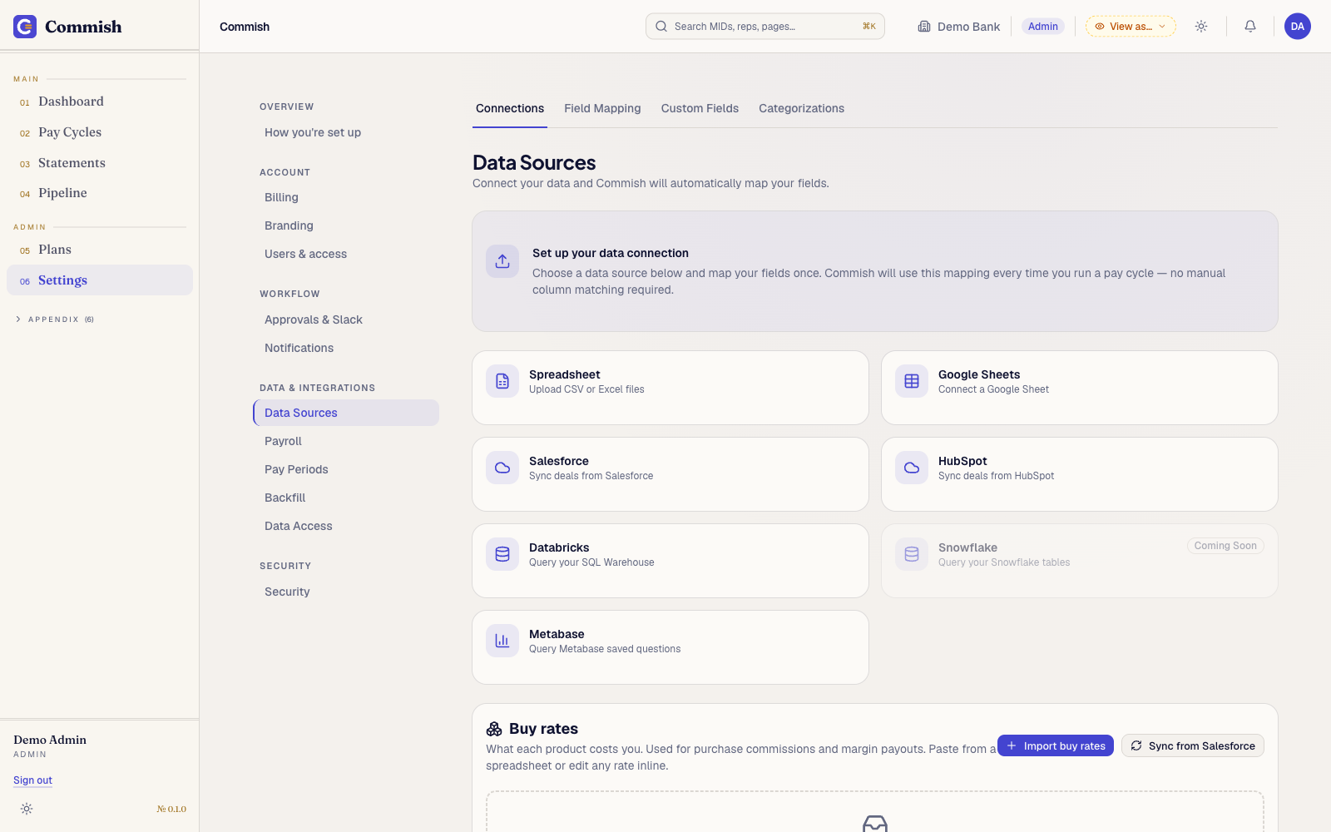Open Security settings
This screenshot has width=1331, height=832.
[x=346, y=592]
